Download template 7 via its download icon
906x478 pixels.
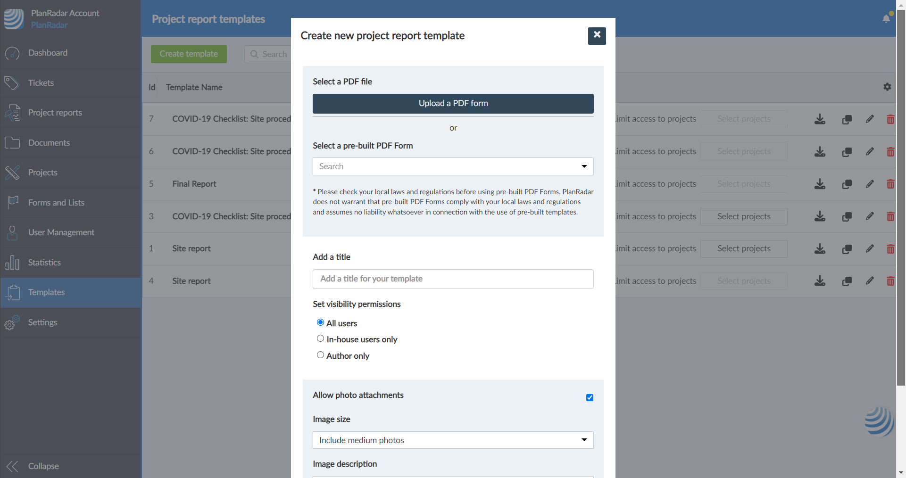[x=820, y=119]
